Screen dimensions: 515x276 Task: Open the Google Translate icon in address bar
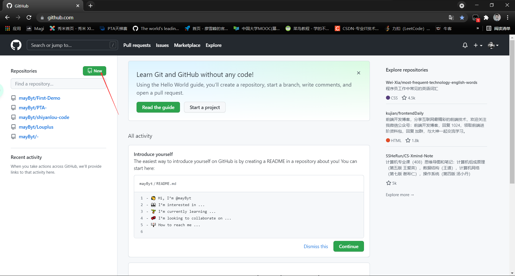pyautogui.click(x=451, y=17)
